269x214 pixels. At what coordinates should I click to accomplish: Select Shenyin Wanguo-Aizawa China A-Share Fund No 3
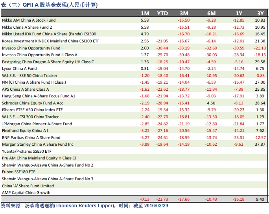[x=48, y=179]
